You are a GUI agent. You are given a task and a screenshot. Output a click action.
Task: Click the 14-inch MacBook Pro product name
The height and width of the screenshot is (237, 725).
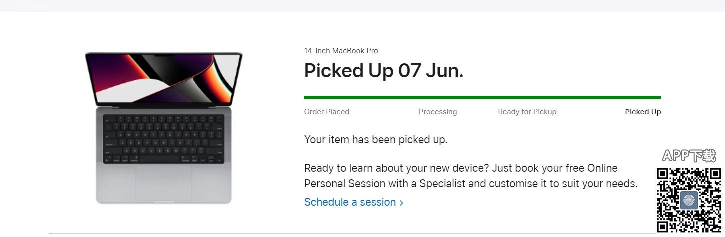coord(341,51)
